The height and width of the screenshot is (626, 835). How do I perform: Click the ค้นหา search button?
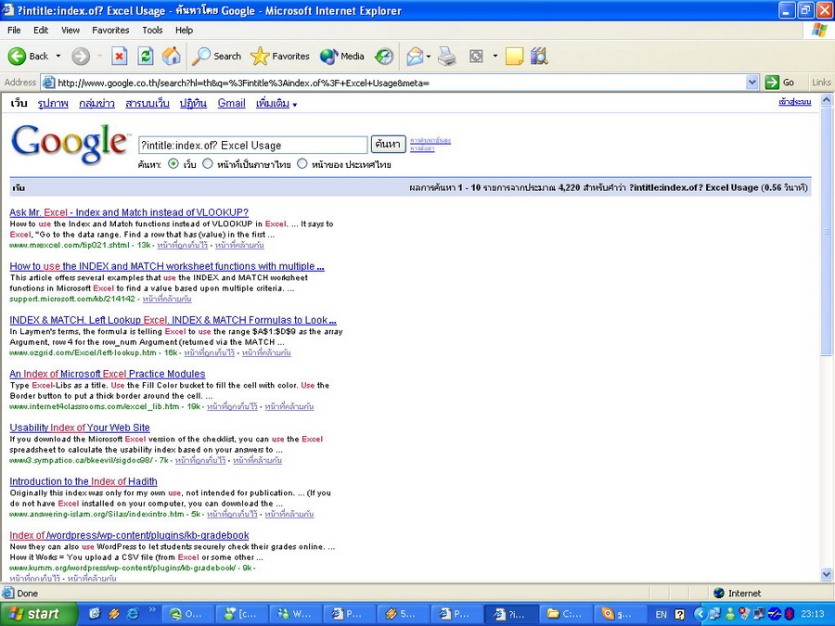coord(388,145)
